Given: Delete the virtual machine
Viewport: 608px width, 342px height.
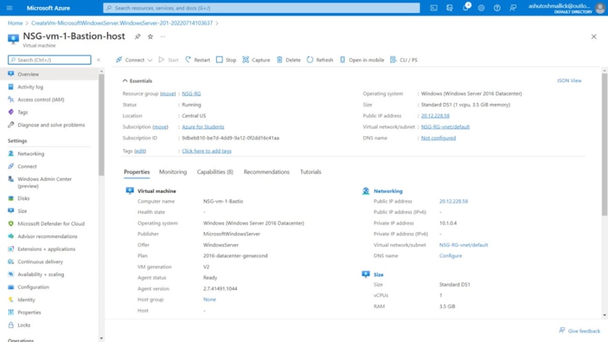Looking at the screenshot, I should 289,59.
